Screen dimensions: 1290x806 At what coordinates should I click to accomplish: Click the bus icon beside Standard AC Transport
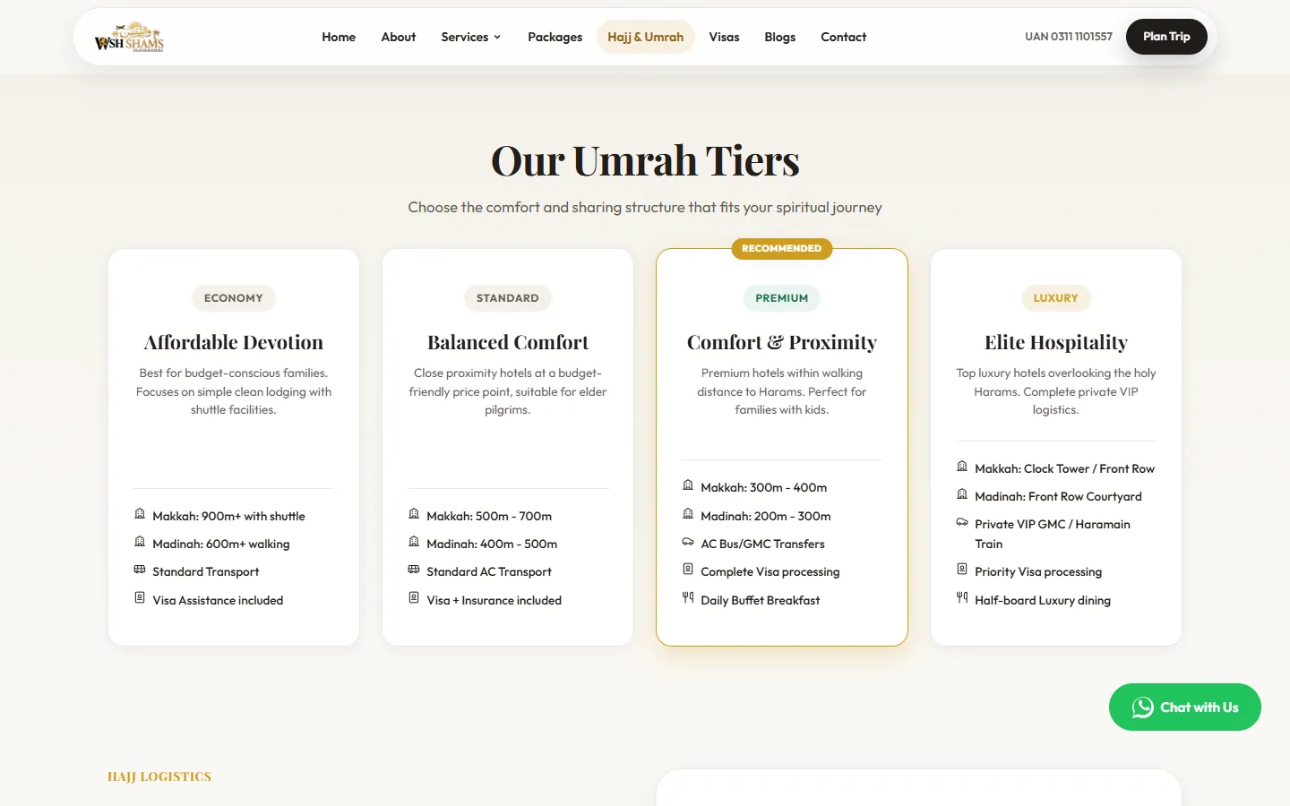tap(414, 570)
